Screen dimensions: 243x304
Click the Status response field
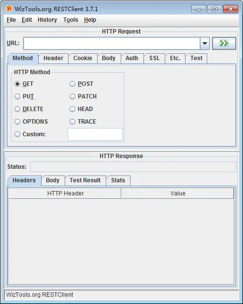tap(133, 167)
